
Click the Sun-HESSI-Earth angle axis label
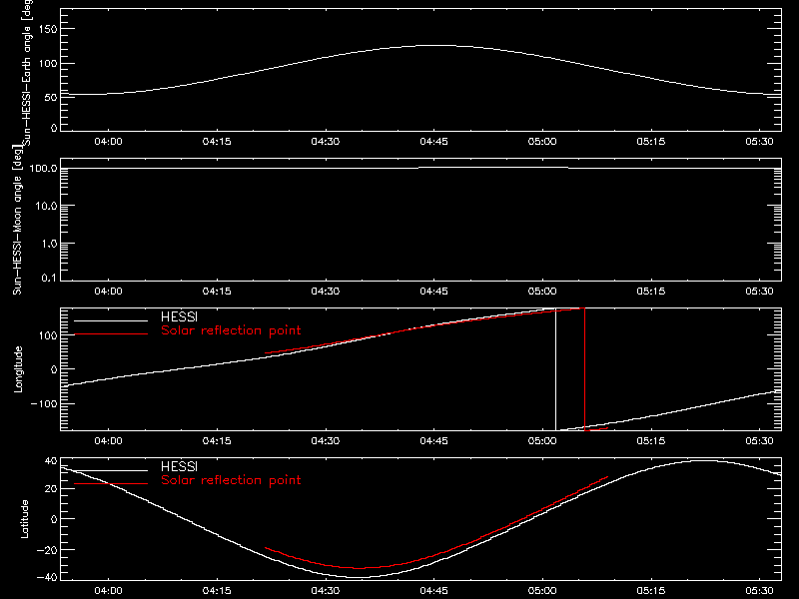tap(27, 72)
